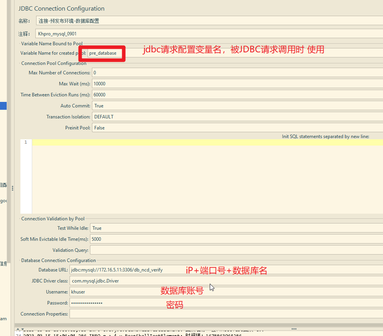Click Soft Min Evictable Idle Time field
The width and height of the screenshot is (383, 336).
pyautogui.click(x=236, y=239)
